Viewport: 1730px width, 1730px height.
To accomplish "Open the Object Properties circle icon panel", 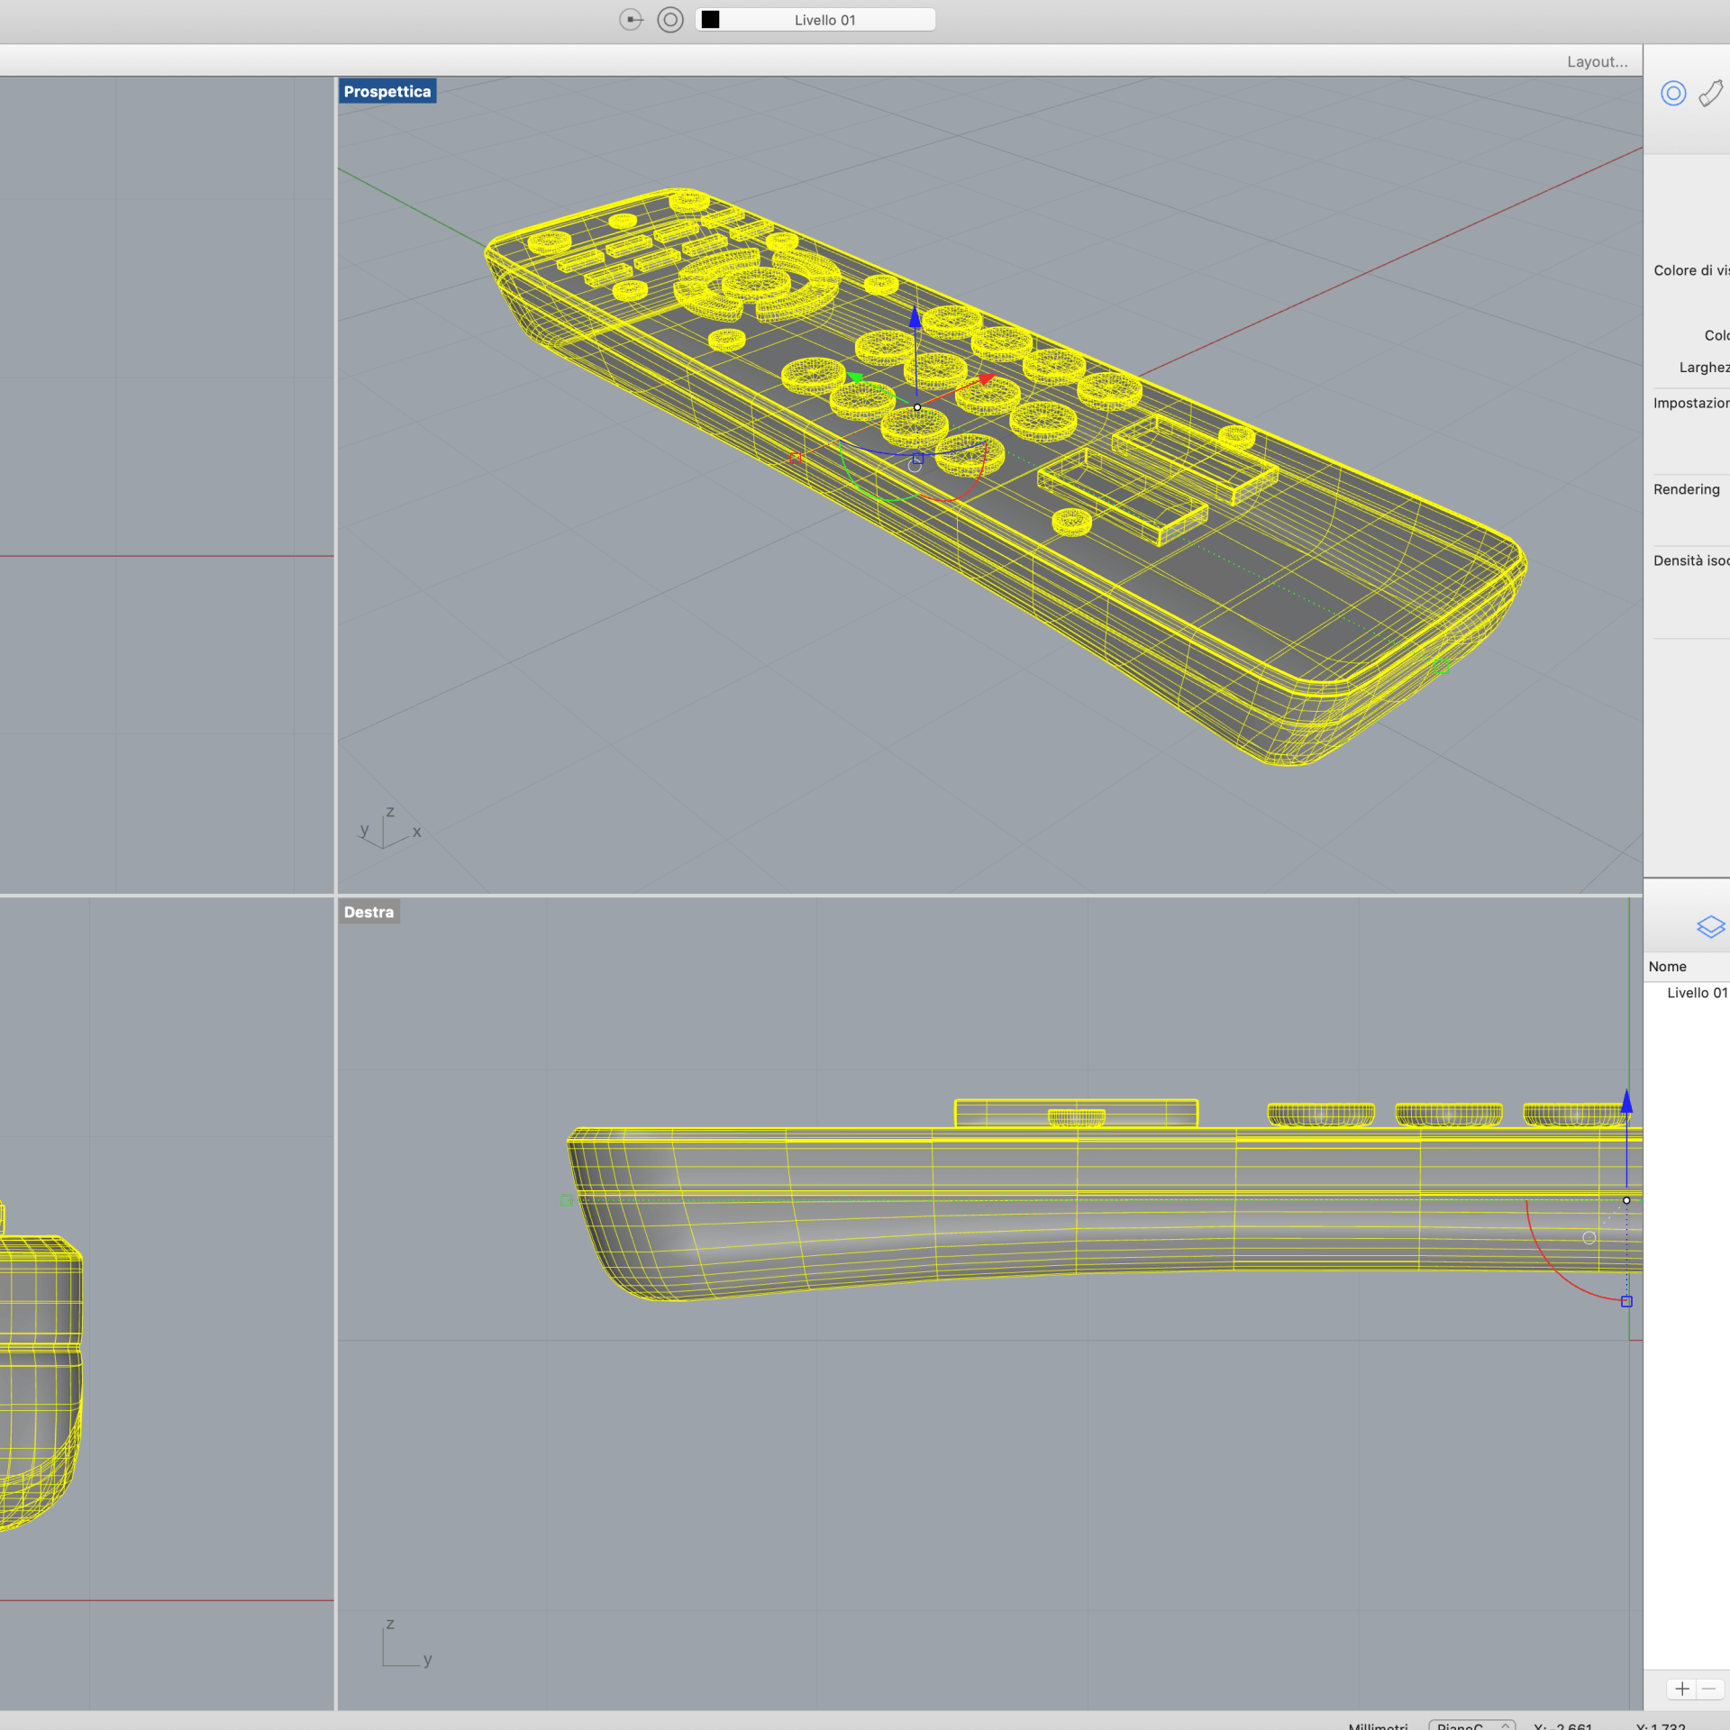I will click(1673, 94).
